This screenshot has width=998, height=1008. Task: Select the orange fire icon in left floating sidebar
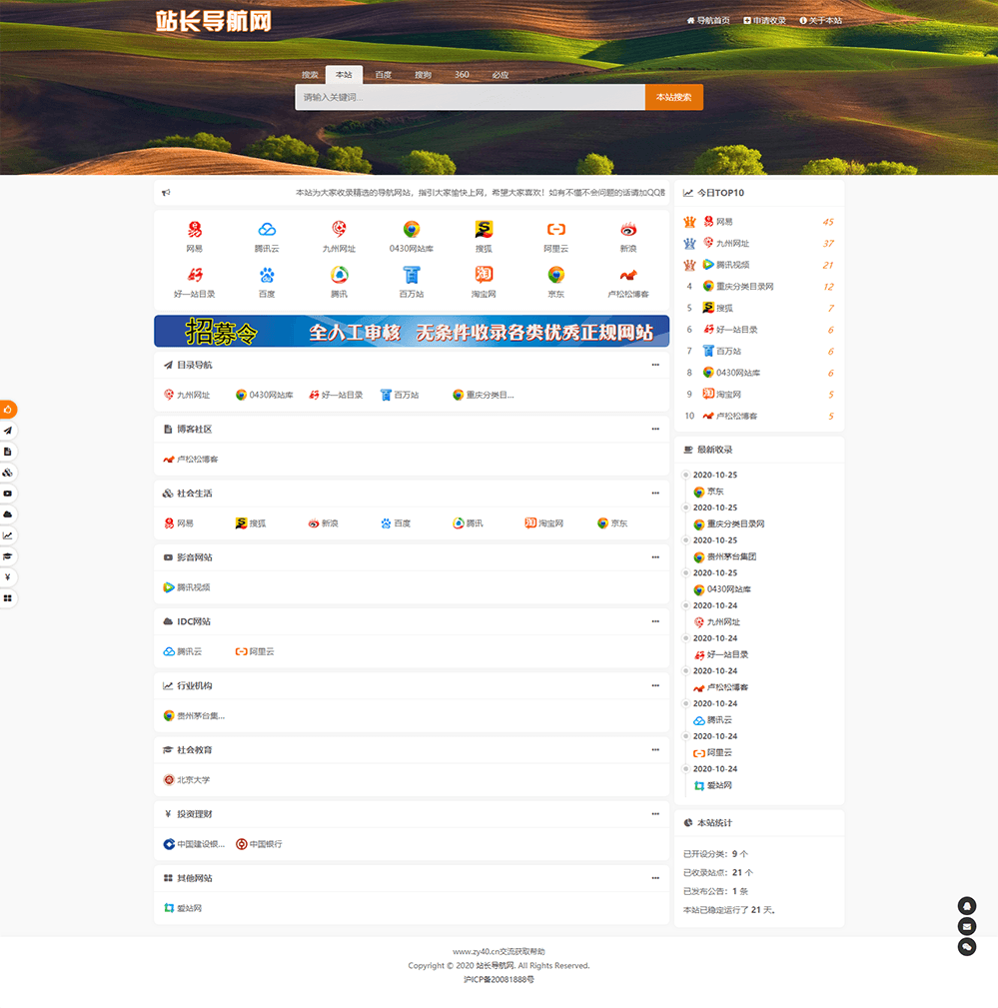(x=8, y=409)
